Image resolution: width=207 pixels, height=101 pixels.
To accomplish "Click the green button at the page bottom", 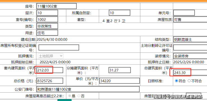I will click(64, 100).
